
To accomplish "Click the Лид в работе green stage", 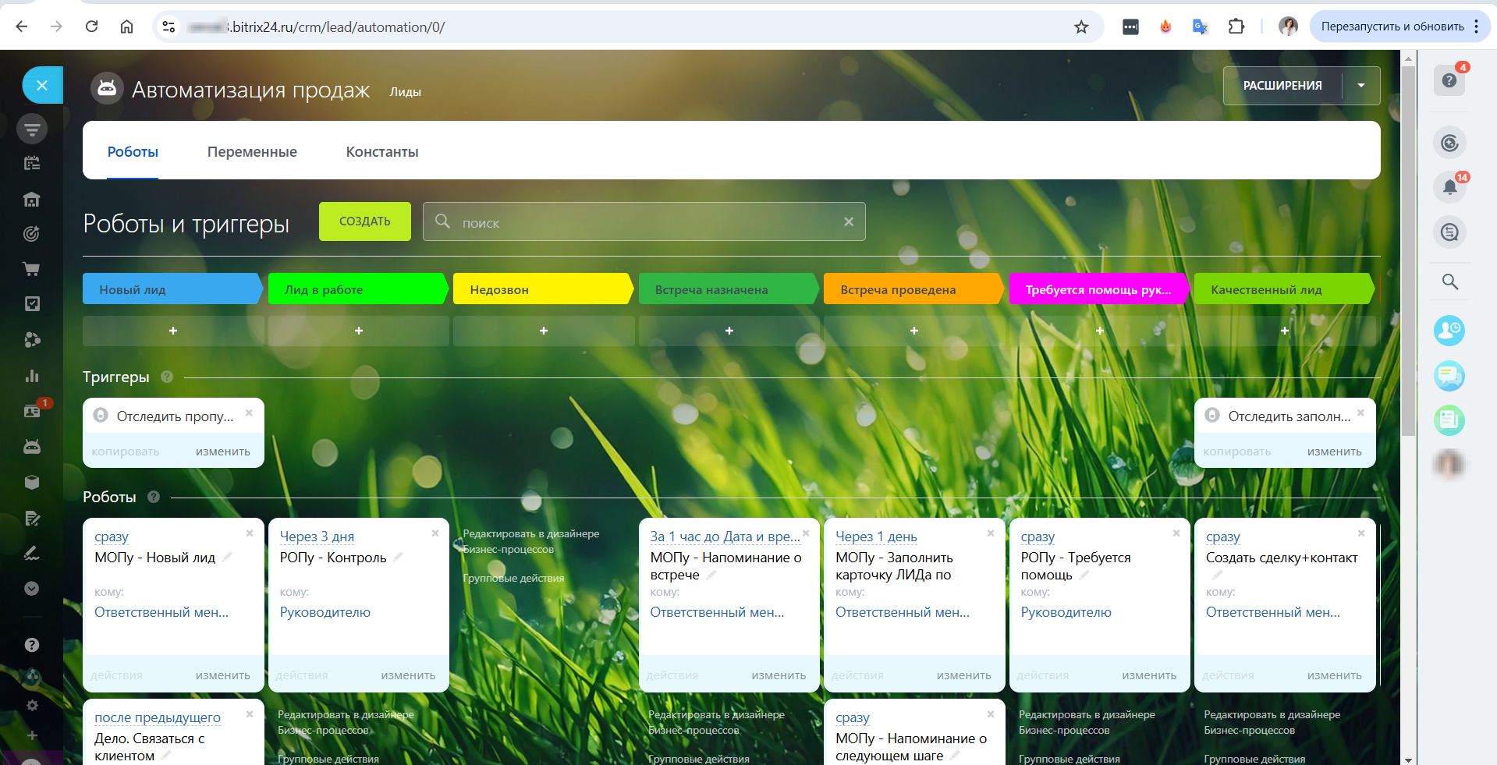I will [x=358, y=289].
